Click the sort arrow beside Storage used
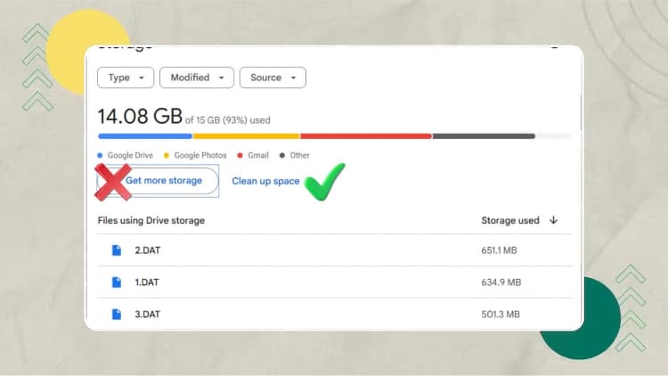This screenshot has height=376, width=668. 554,220
